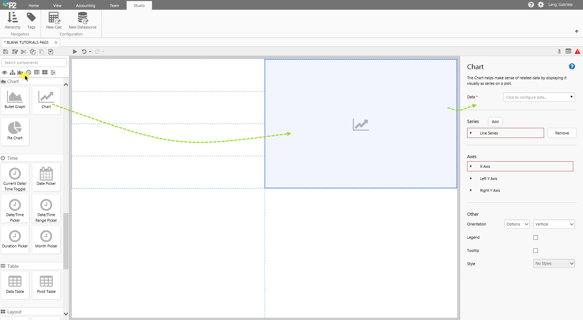The height and width of the screenshot is (320, 583).
Task: Open the Vertical orientation dropdown
Action: 554,224
